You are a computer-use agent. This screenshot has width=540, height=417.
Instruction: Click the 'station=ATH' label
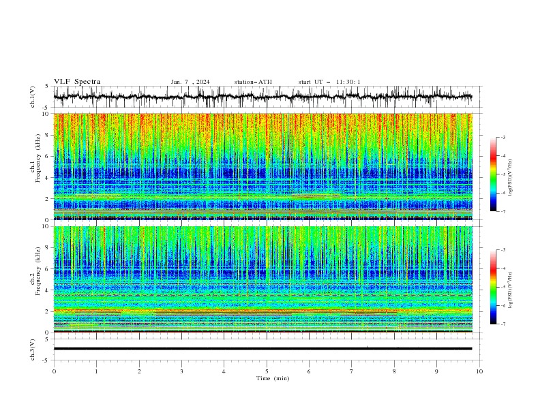point(253,82)
